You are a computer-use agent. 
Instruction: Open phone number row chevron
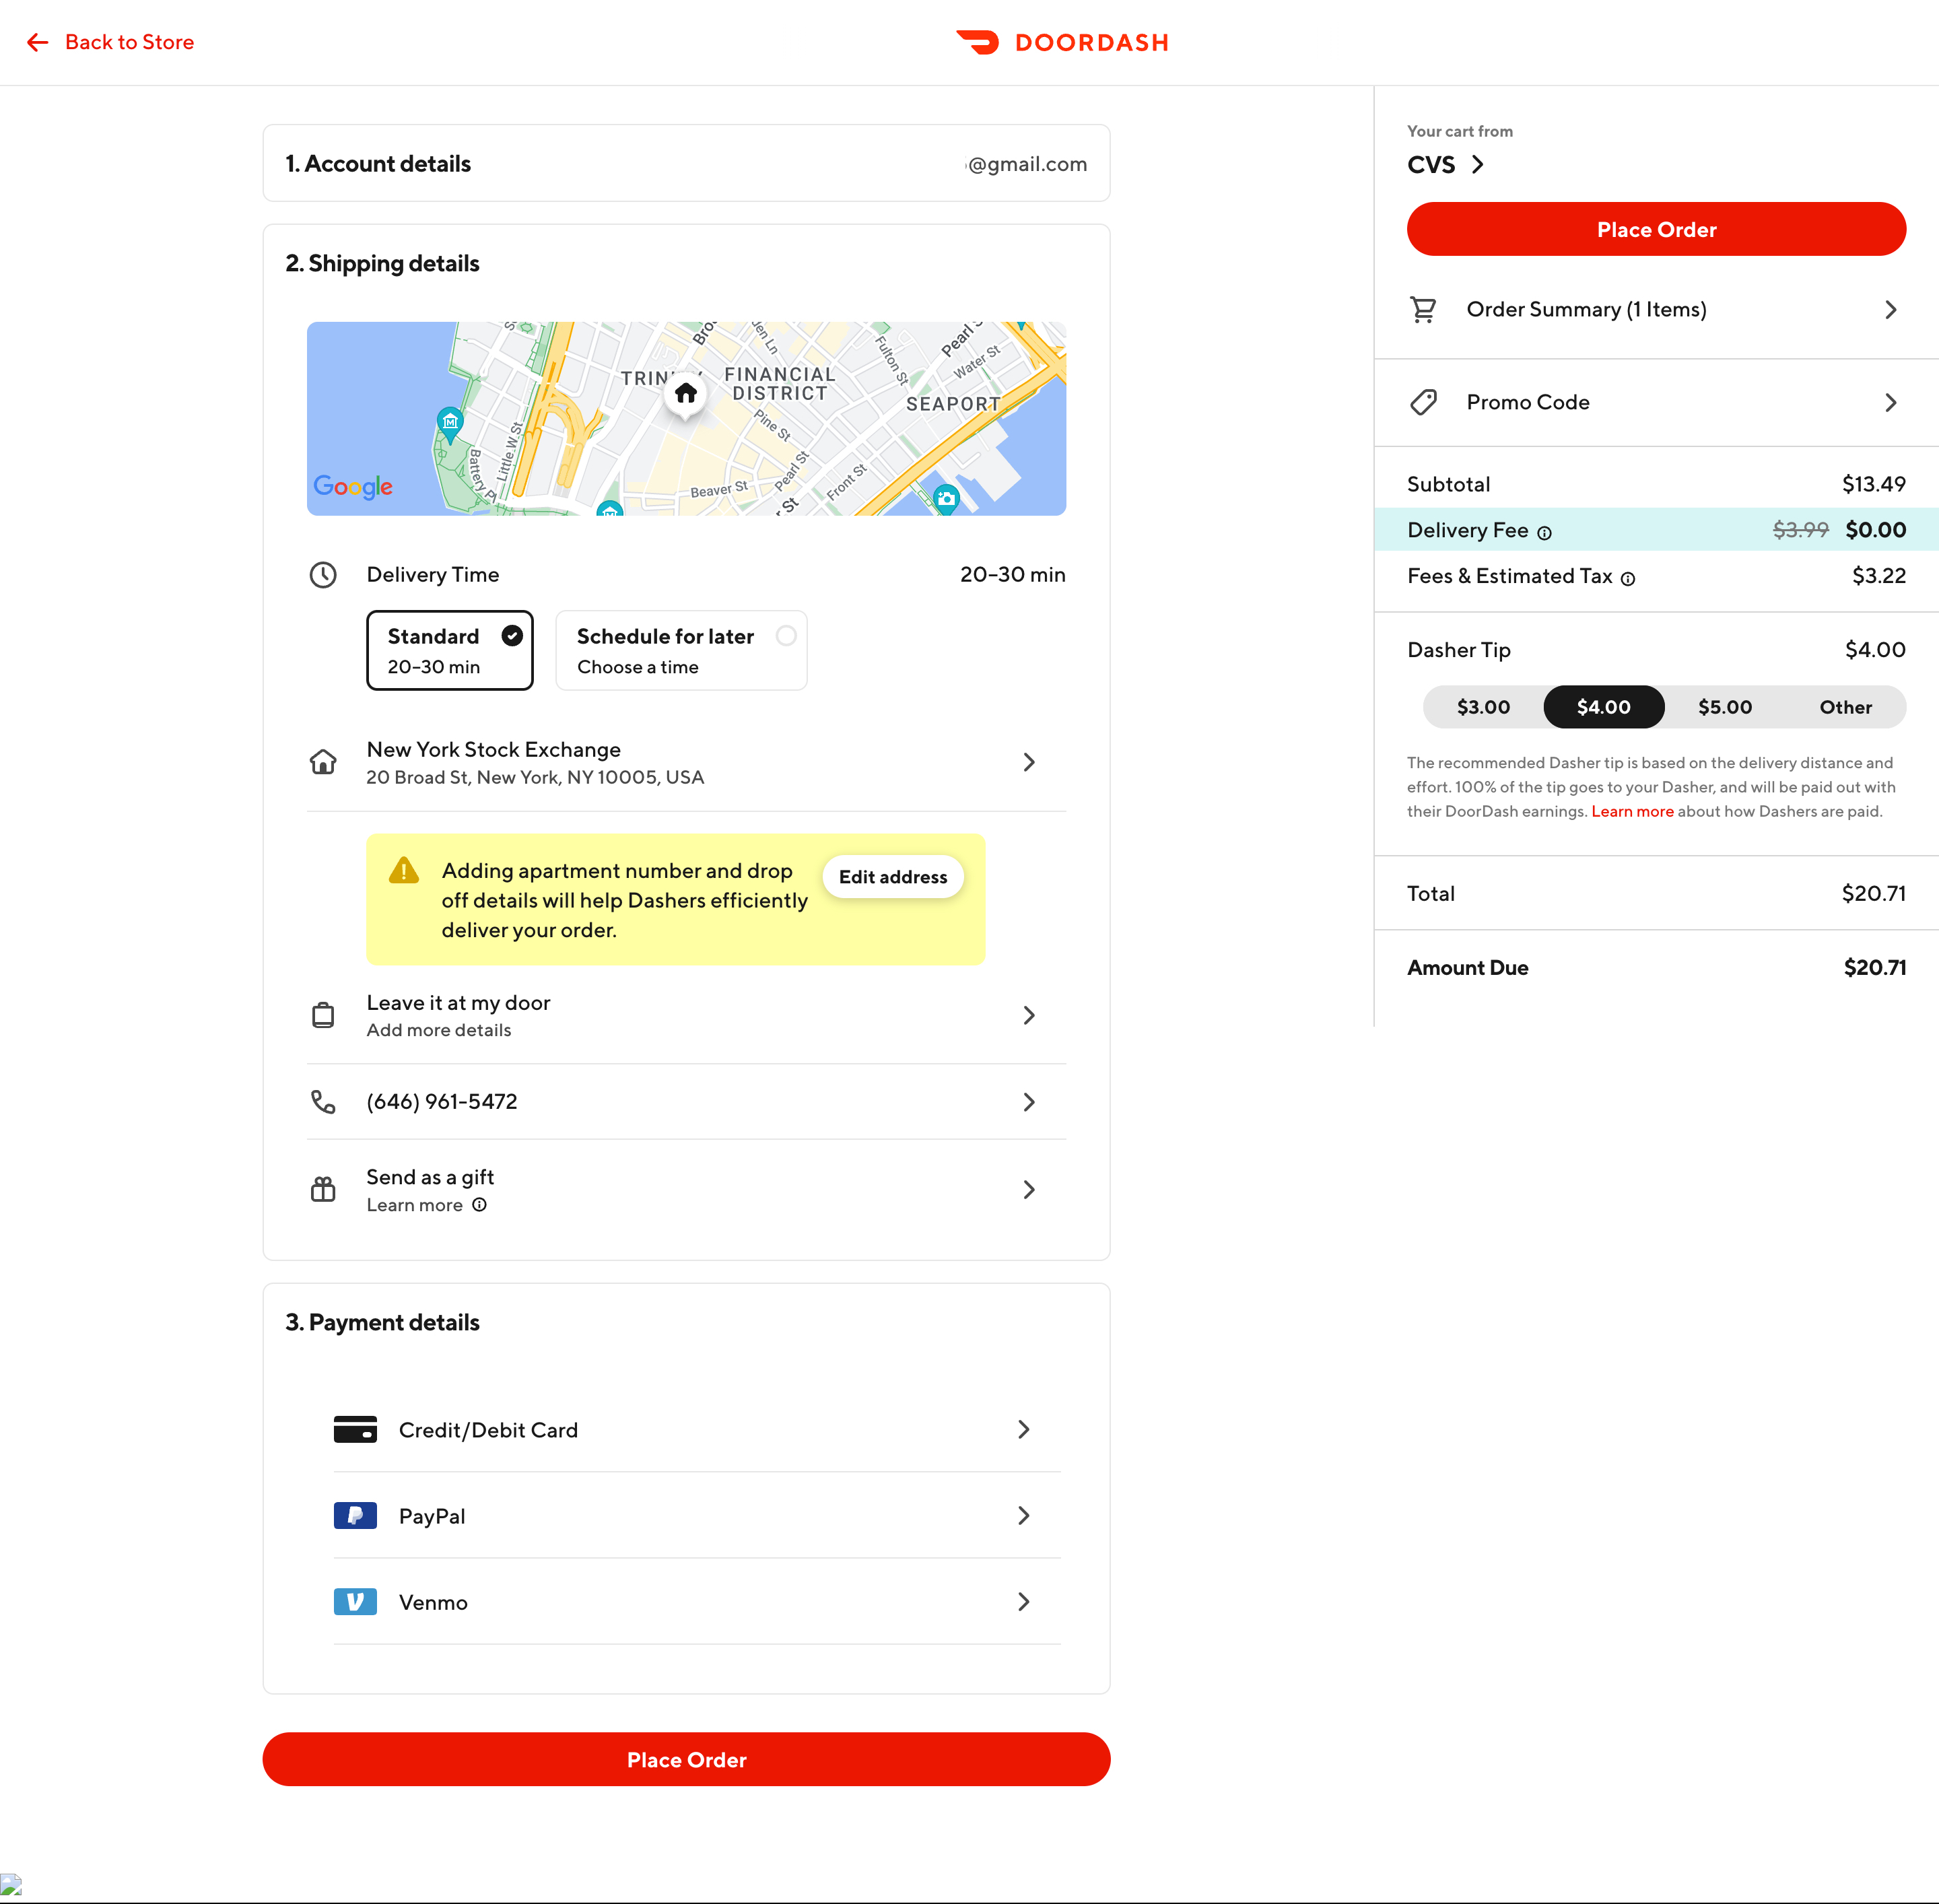[1029, 1102]
